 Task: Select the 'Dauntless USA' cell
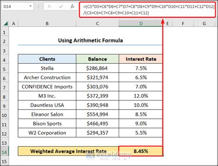click(x=47, y=105)
